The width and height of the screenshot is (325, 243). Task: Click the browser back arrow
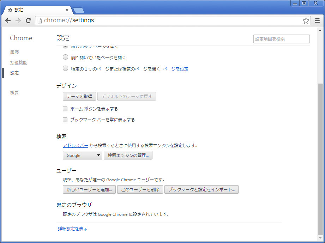coord(8,20)
